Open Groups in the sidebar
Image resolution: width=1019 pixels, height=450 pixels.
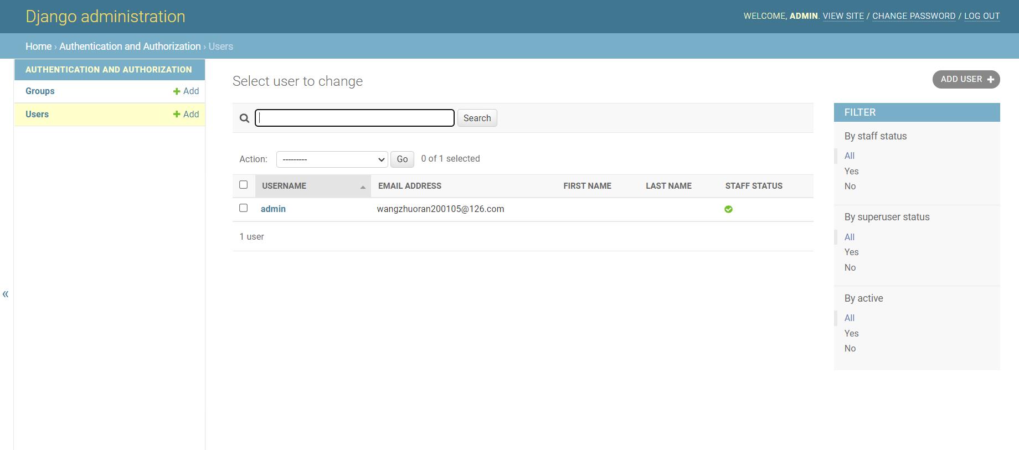click(40, 91)
